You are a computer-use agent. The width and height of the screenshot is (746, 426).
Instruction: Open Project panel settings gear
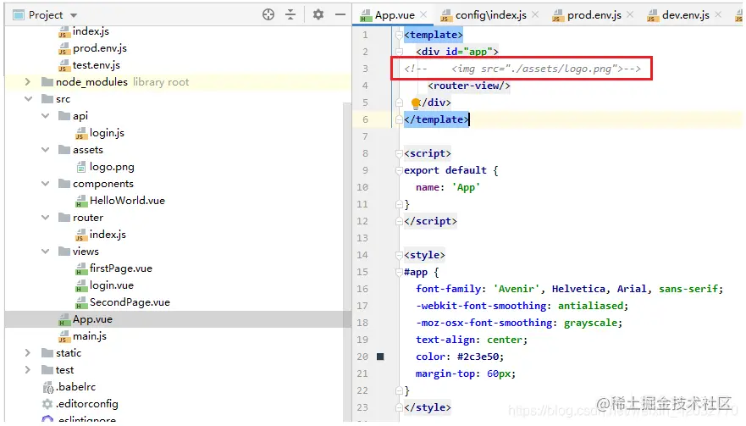coord(318,14)
